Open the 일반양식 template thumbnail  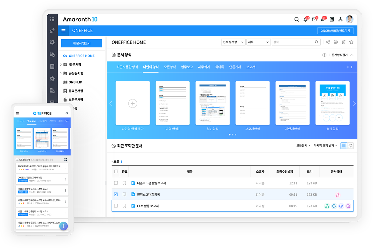click(212, 103)
